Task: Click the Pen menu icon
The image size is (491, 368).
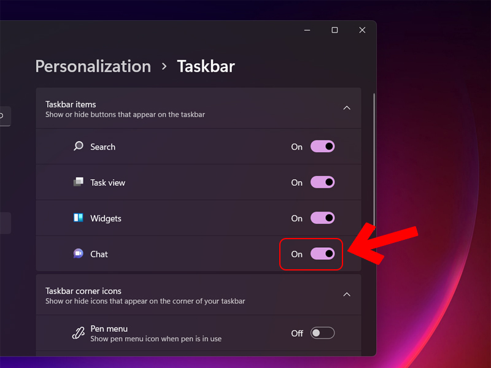Action: [79, 333]
